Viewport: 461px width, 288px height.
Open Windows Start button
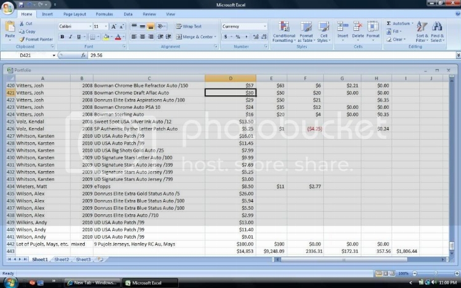10,282
